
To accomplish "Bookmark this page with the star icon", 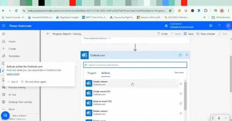I will pos(170,11).
